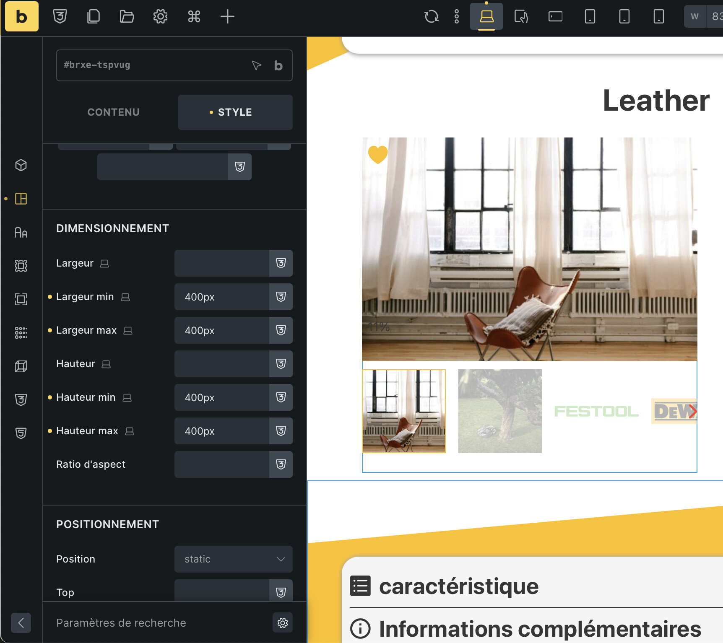The width and height of the screenshot is (723, 643).
Task: Click the Top position input field
Action: [222, 591]
